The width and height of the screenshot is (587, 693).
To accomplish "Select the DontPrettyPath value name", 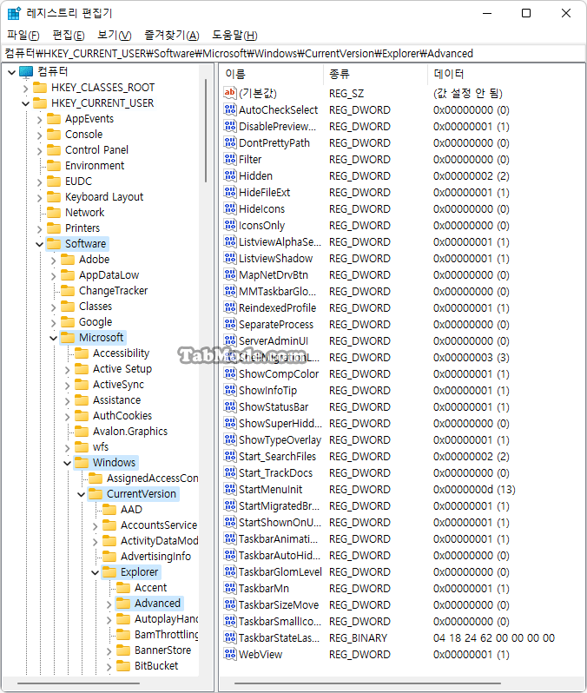I will coord(274,142).
